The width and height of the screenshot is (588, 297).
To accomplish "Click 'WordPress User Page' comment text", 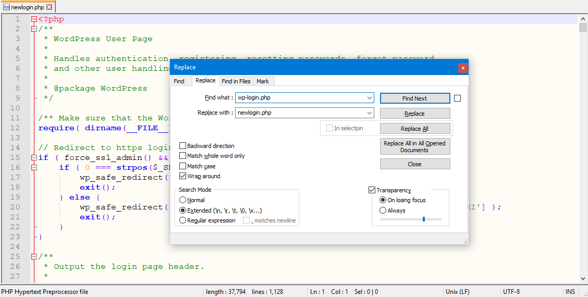I will tap(103, 39).
